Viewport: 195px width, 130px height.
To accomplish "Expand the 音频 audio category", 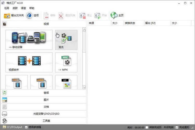I will pyautogui.click(x=44, y=93).
